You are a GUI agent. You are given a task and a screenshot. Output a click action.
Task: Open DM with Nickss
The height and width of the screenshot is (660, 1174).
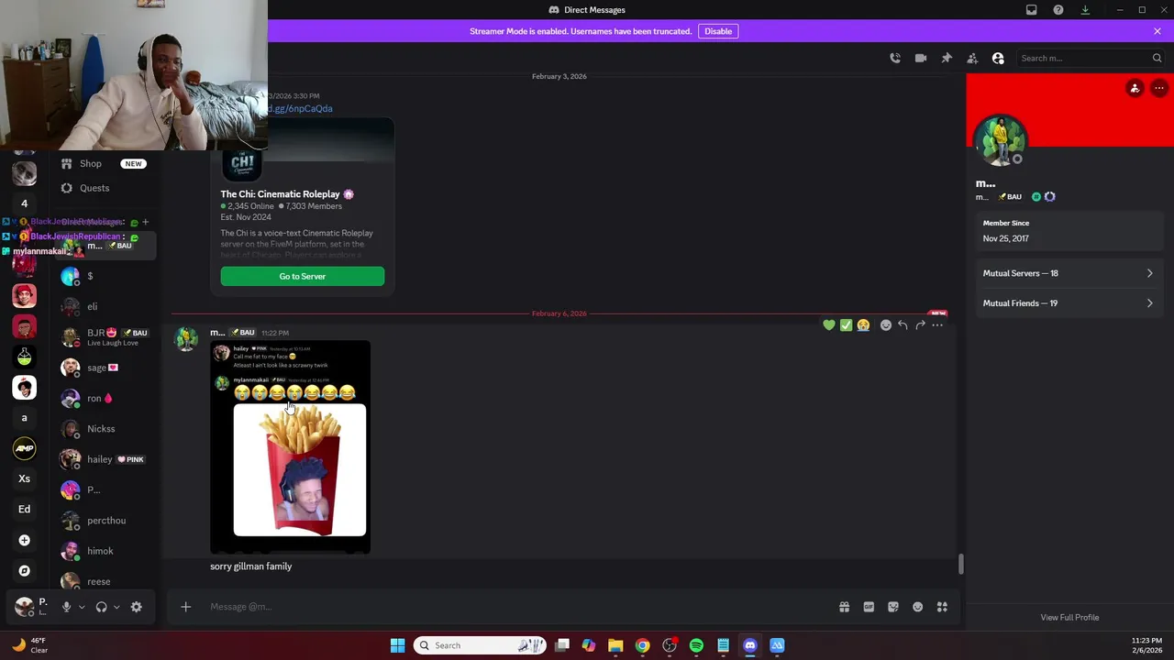(104, 429)
